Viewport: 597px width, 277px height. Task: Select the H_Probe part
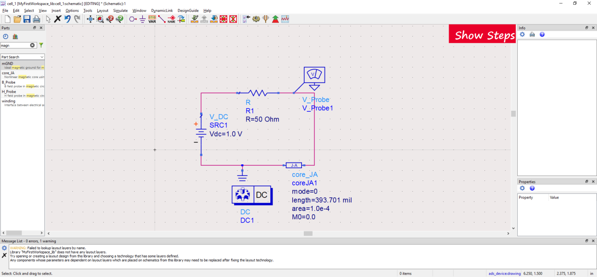click(x=23, y=93)
